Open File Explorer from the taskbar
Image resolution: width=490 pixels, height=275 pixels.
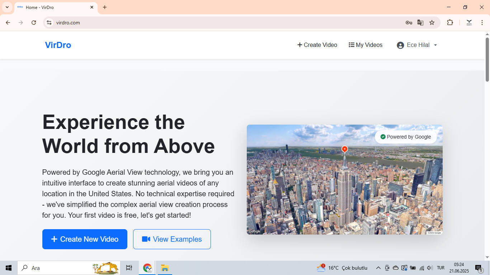pos(165,268)
